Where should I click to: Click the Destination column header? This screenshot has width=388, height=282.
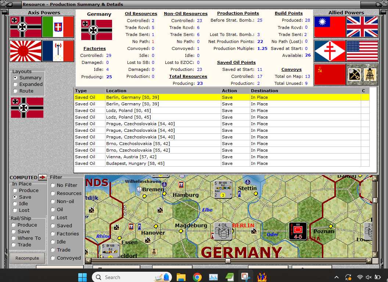click(305, 91)
